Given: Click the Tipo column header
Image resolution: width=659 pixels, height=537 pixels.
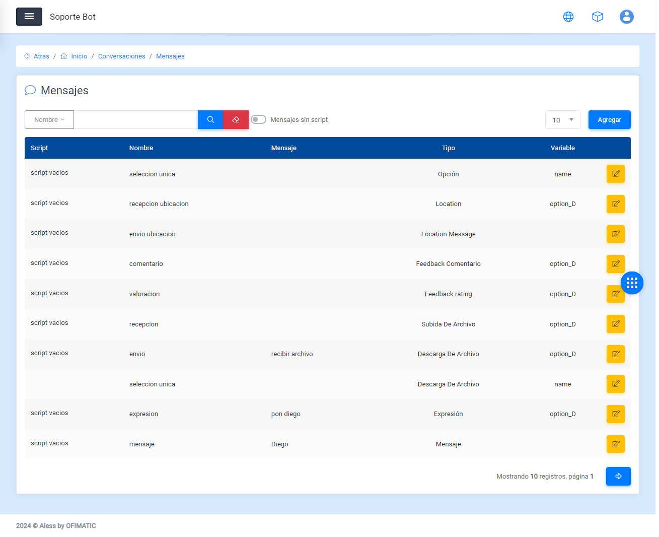Looking at the screenshot, I should click(x=448, y=148).
